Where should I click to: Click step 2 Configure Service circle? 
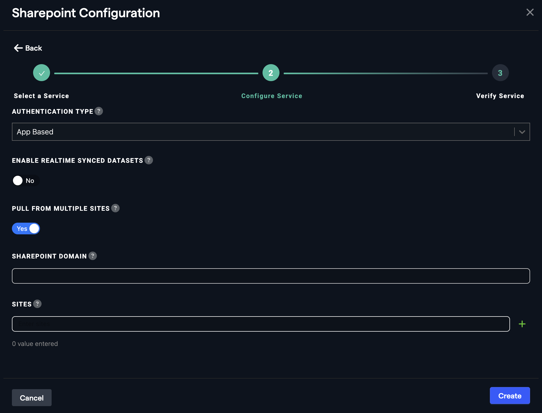pyautogui.click(x=271, y=73)
